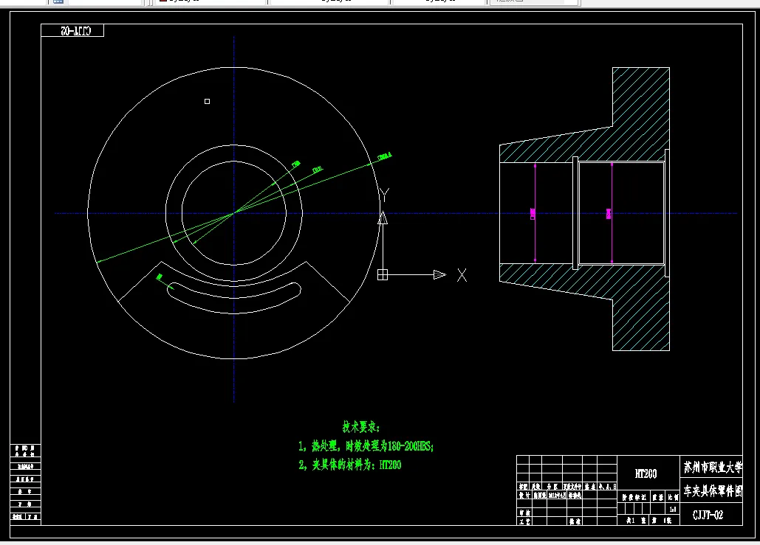
Task: Select the curved kidney slot in front view
Action: click(x=234, y=297)
